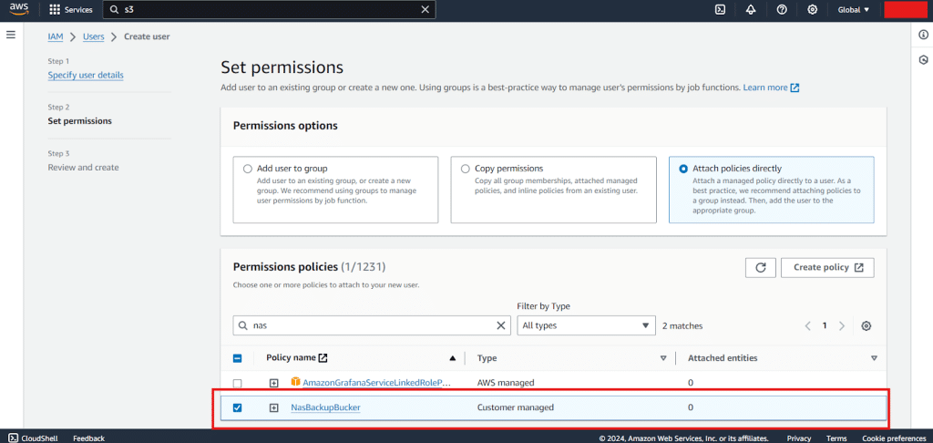Select Copy permissions option
This screenshot has width=933, height=443.
[466, 169]
